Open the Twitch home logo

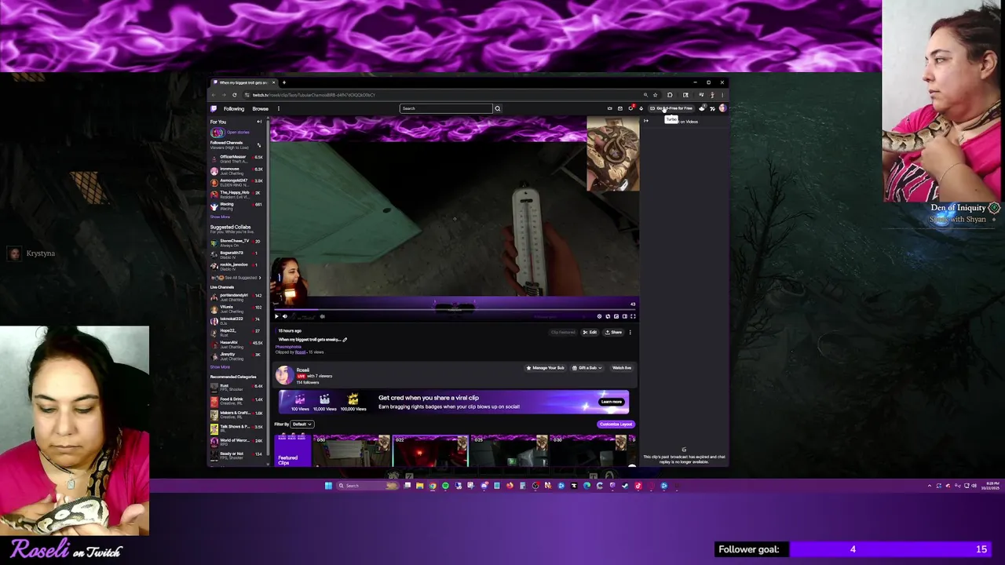pyautogui.click(x=214, y=108)
